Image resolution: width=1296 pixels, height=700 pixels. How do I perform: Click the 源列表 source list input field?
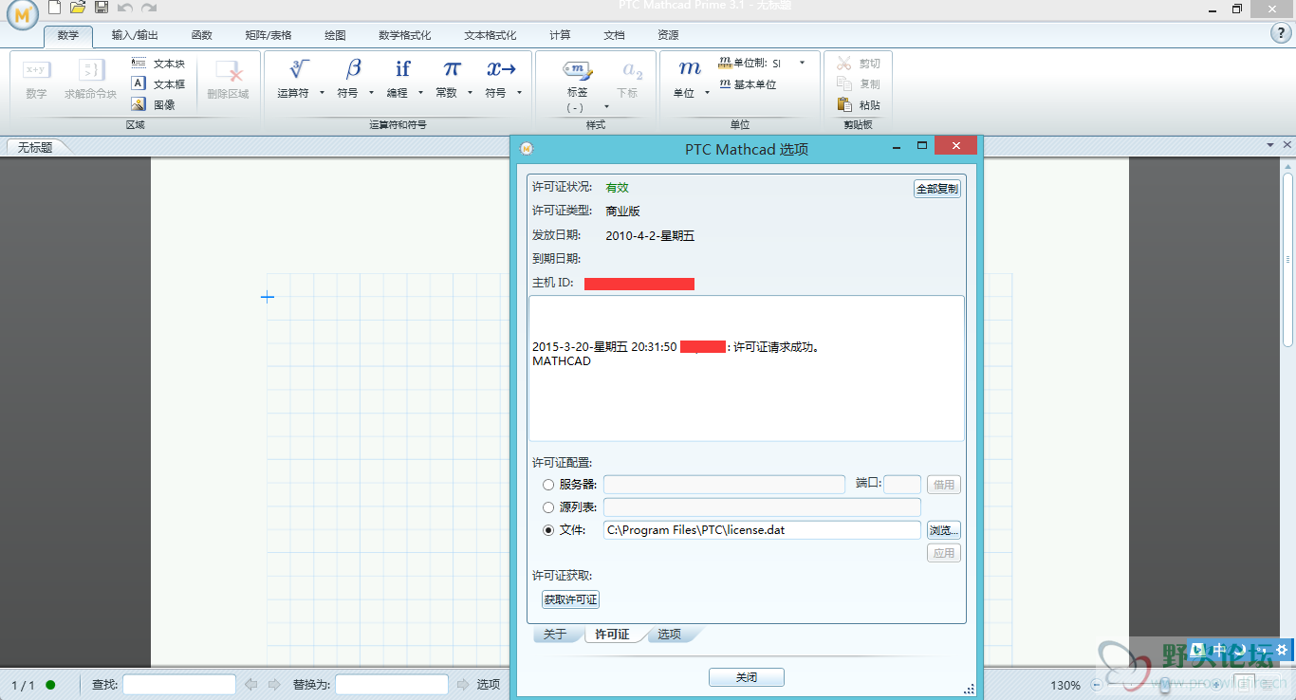pos(762,507)
